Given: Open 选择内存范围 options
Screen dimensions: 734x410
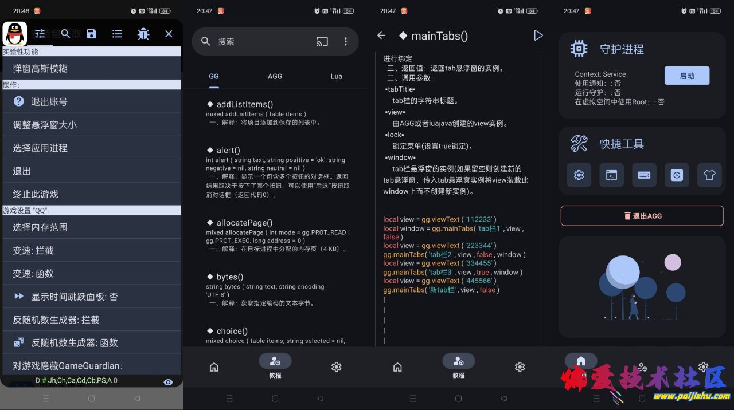Looking at the screenshot, I should coord(92,227).
